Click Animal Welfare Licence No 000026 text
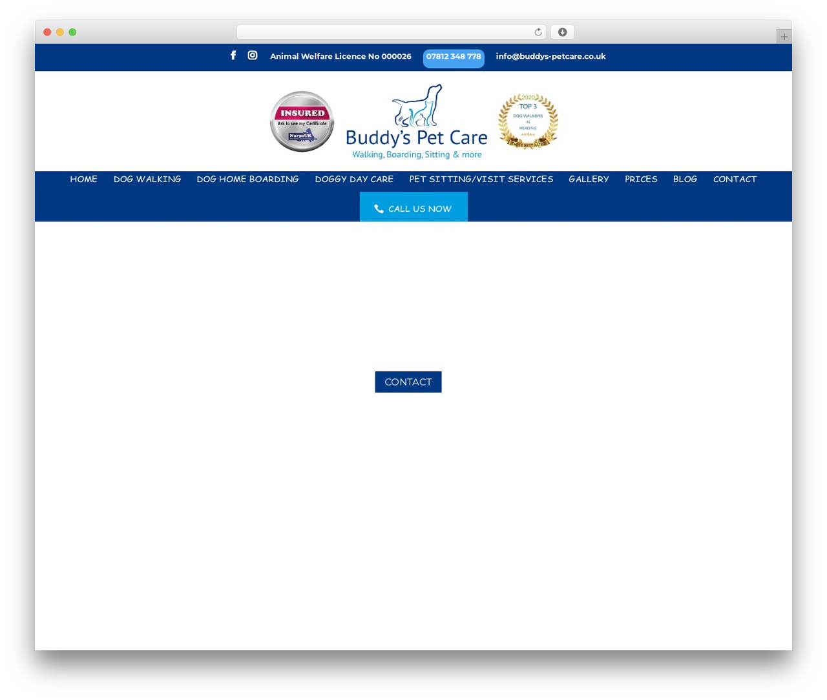 (340, 56)
